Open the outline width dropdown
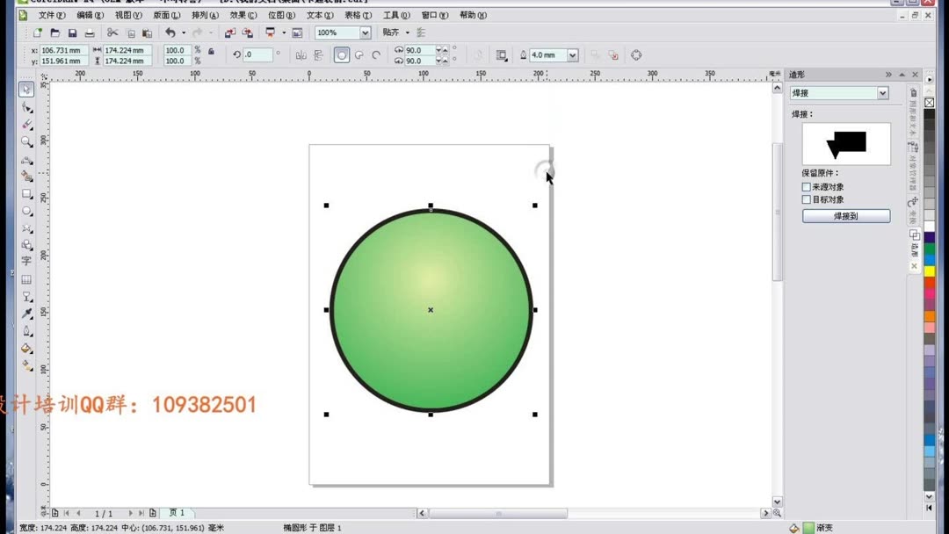The height and width of the screenshot is (534, 949). click(572, 54)
